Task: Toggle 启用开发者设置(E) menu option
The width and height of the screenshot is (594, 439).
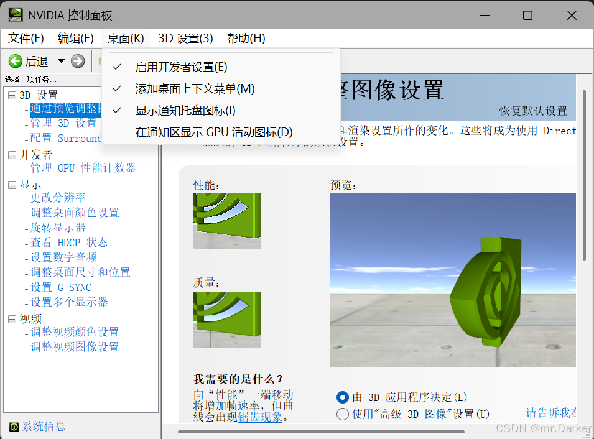Action: coord(221,67)
